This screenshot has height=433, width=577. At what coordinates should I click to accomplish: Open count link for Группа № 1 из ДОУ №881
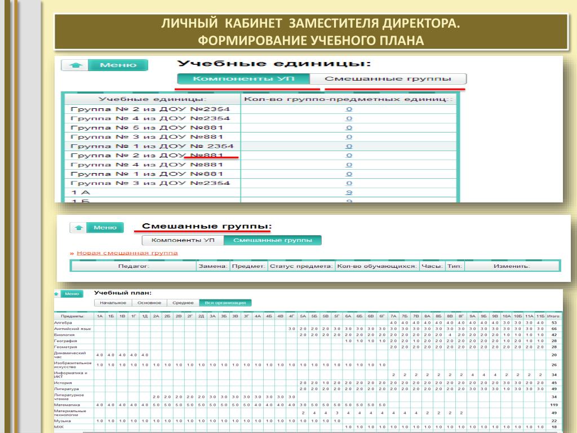349,174
